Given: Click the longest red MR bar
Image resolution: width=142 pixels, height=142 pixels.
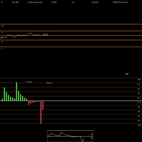Looking at the screenshot, I should [41, 112].
